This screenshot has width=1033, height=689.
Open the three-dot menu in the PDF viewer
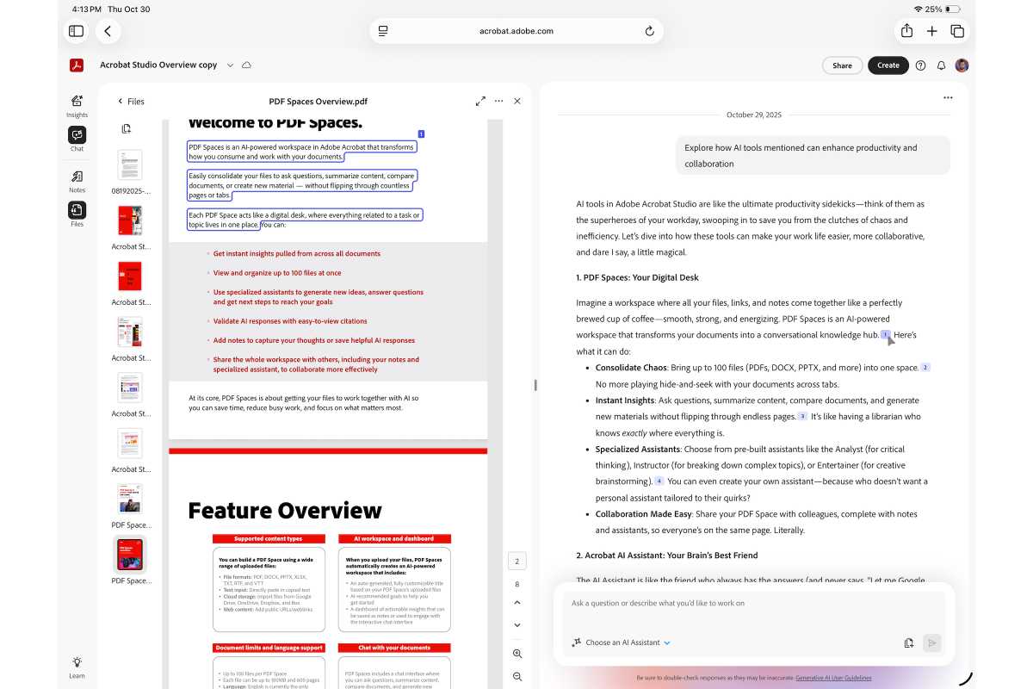(499, 101)
